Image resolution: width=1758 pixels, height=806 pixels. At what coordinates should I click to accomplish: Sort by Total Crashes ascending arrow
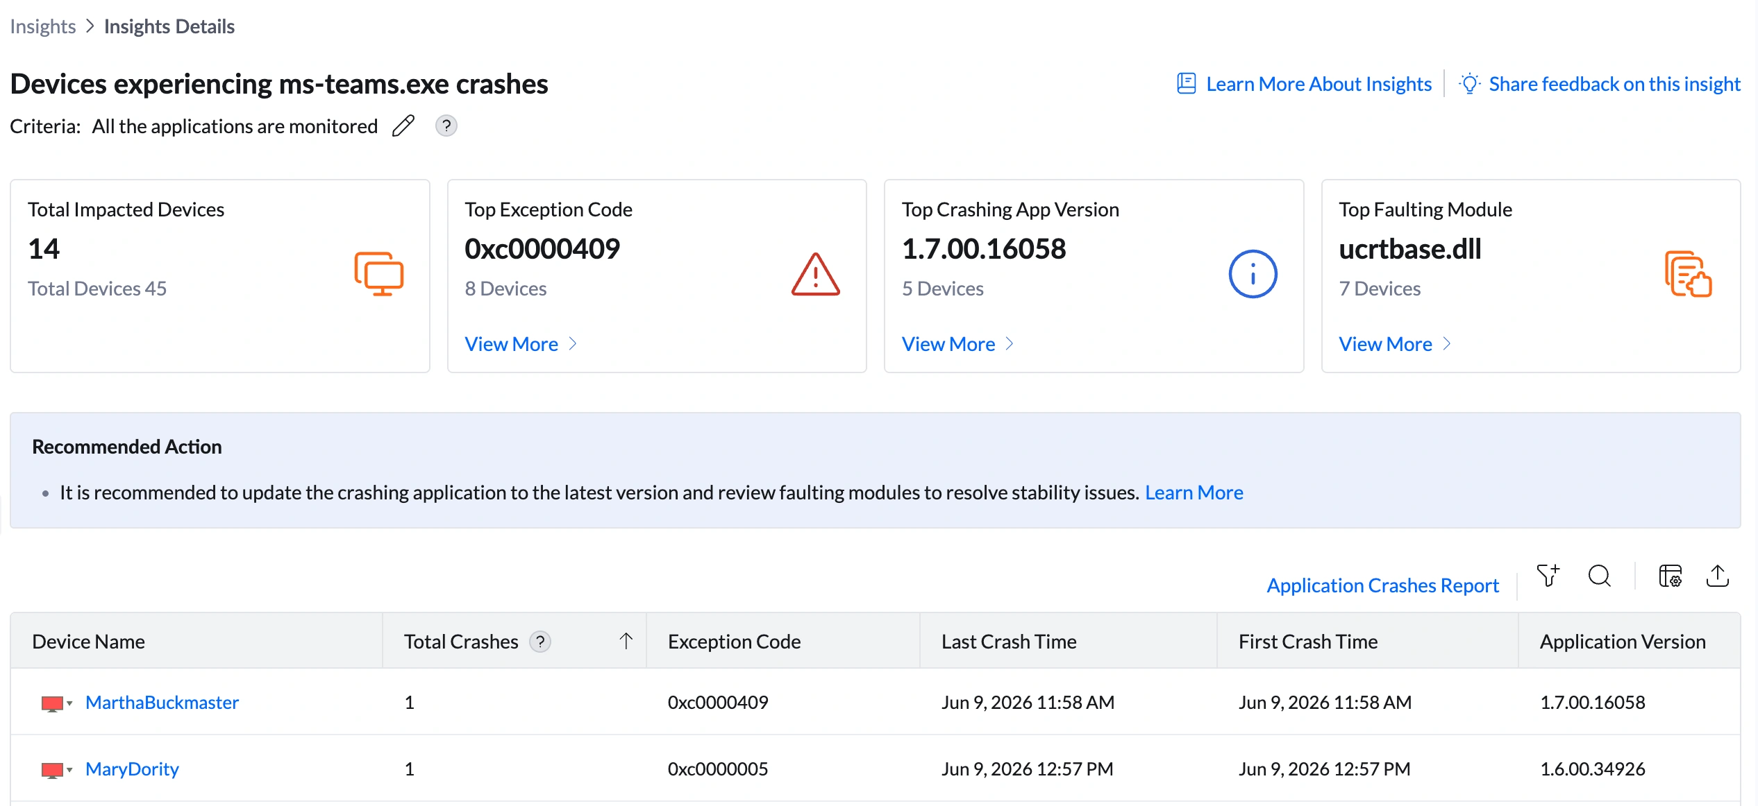pos(626,642)
